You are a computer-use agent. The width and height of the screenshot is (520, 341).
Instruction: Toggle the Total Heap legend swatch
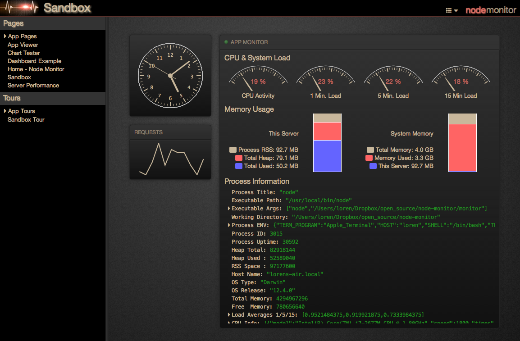tap(238, 158)
